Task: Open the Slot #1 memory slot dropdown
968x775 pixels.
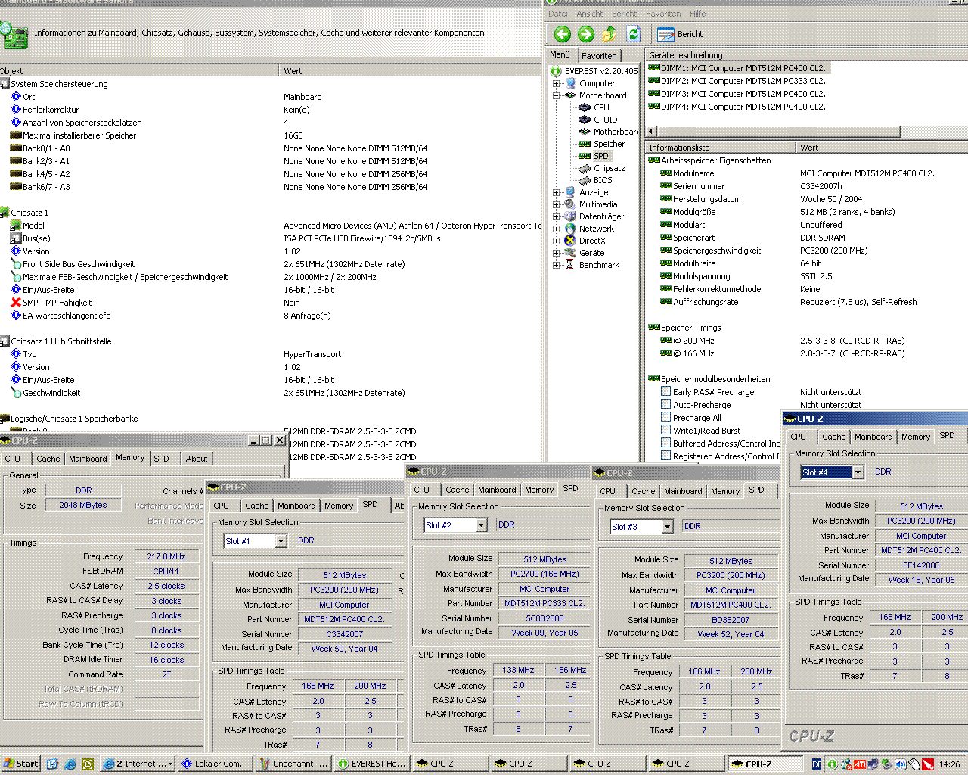Action: (x=281, y=541)
